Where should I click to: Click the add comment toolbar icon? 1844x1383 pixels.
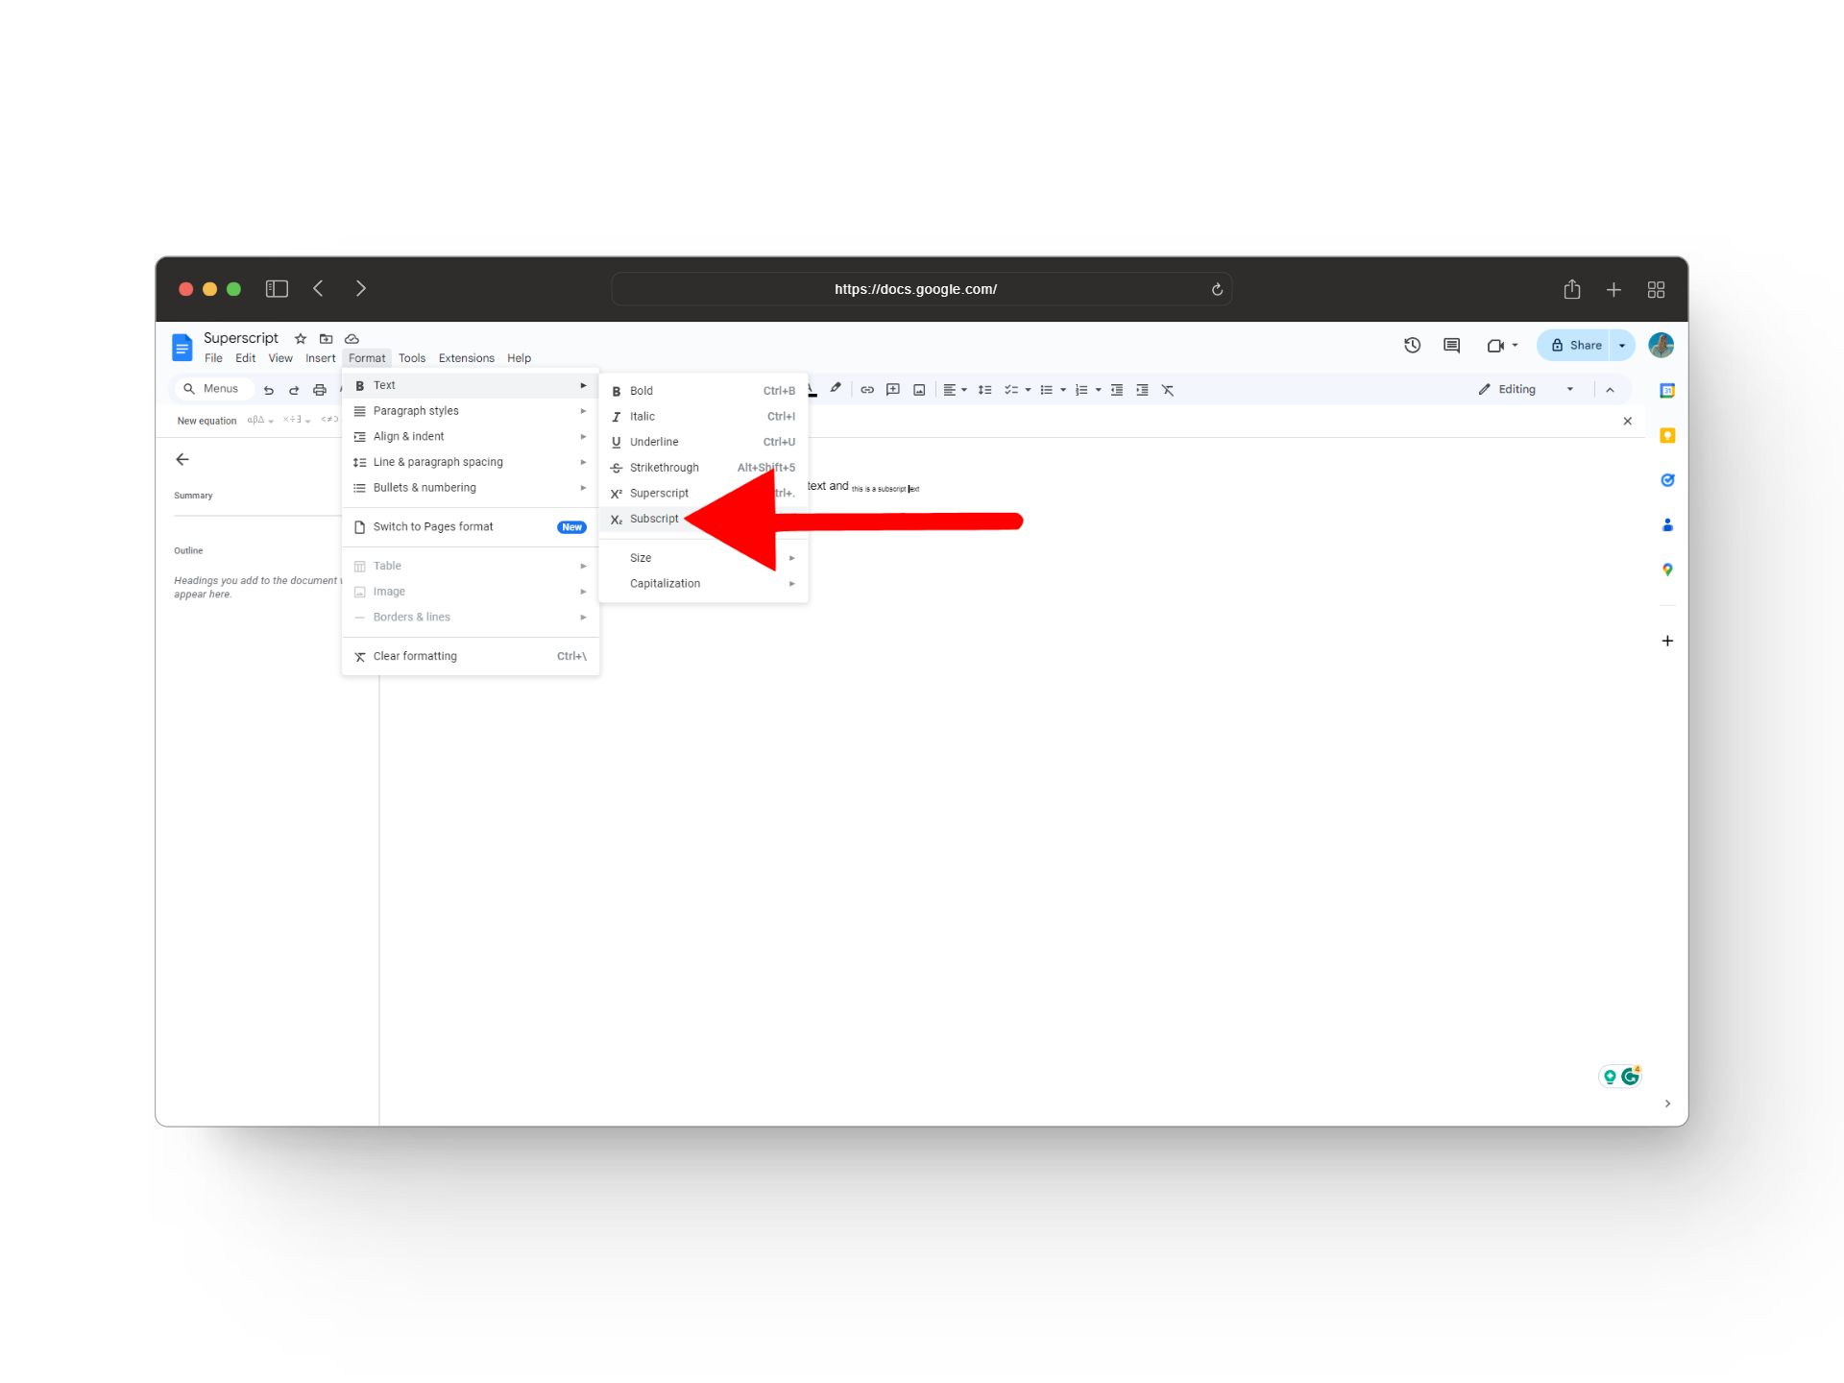(x=893, y=390)
